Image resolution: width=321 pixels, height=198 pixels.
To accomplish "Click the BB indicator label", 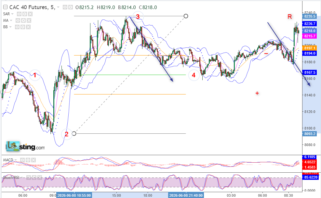I will point(5,27).
